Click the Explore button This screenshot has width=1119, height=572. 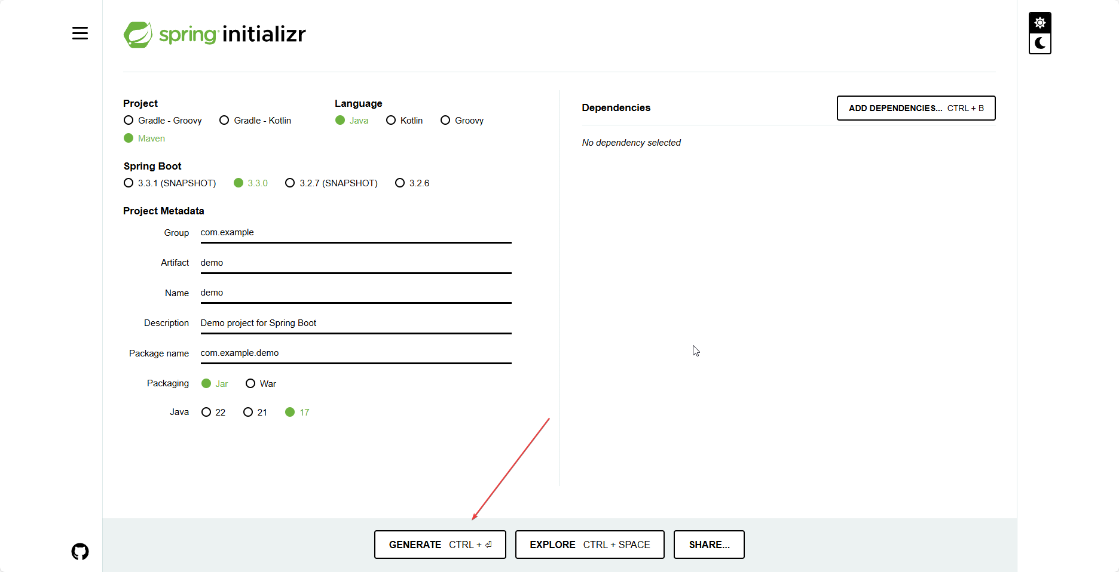tap(589, 545)
